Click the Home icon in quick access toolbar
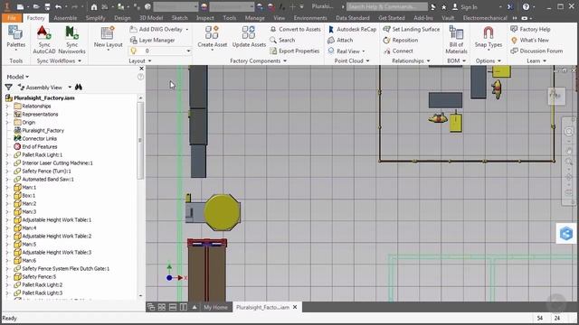This screenshot has width=579, height=325. [94, 6]
